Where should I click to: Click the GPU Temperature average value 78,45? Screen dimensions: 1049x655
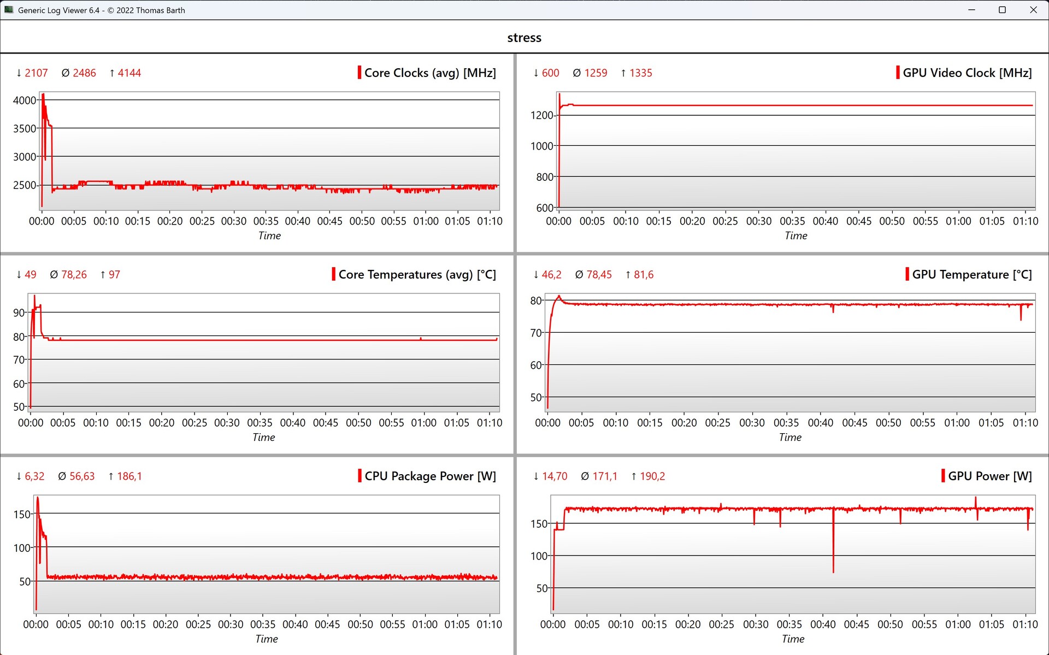tap(599, 275)
